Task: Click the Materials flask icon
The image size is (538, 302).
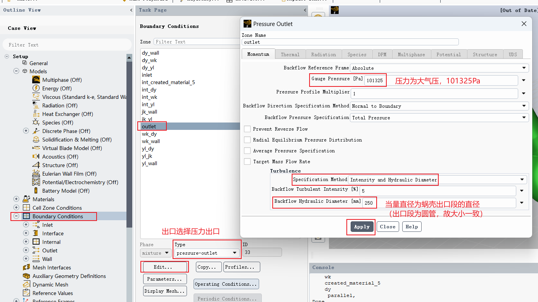Action: click(x=26, y=199)
